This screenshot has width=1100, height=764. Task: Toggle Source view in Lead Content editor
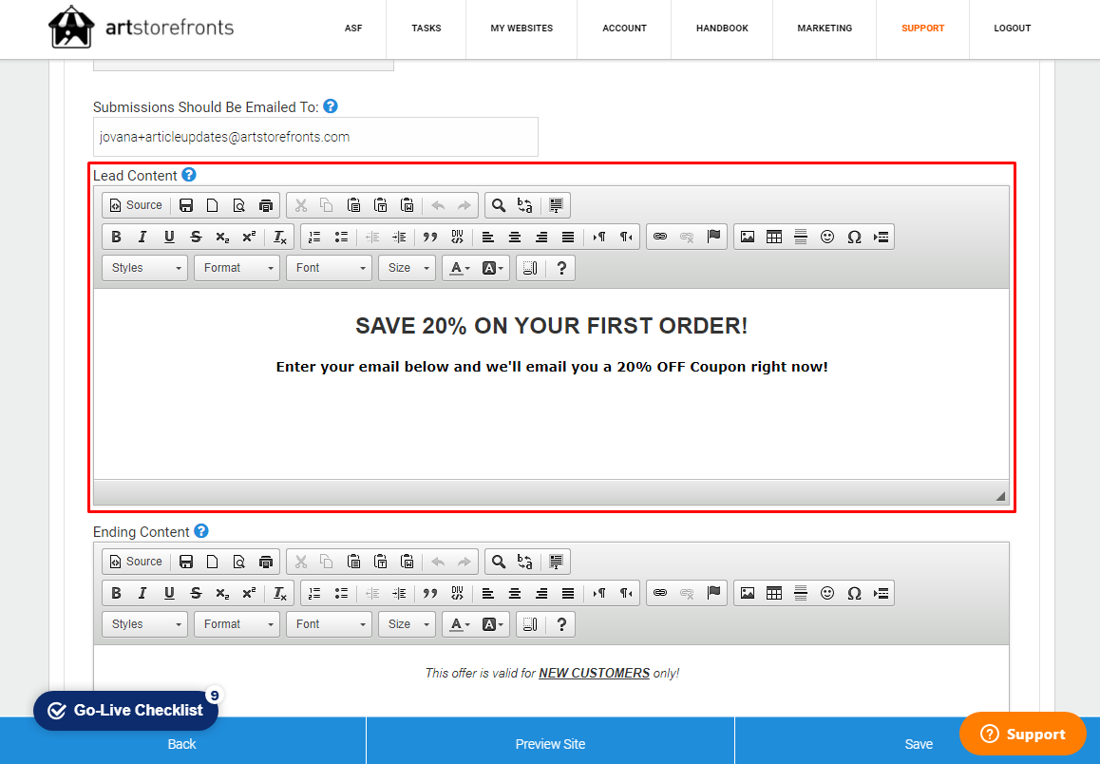tap(136, 205)
